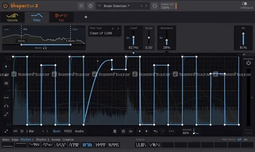Add a new shaper with plus button
Image resolution: width=255 pixels, height=152 pixels.
[x=86, y=17]
